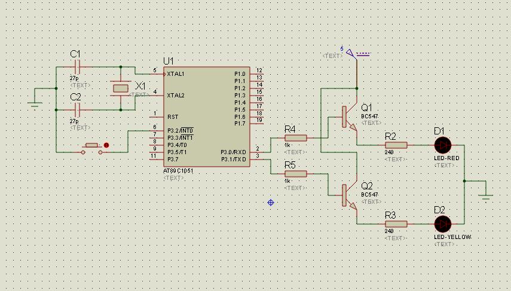Click the AT89C1051 part name text
511x291 pixels.
coord(178,171)
